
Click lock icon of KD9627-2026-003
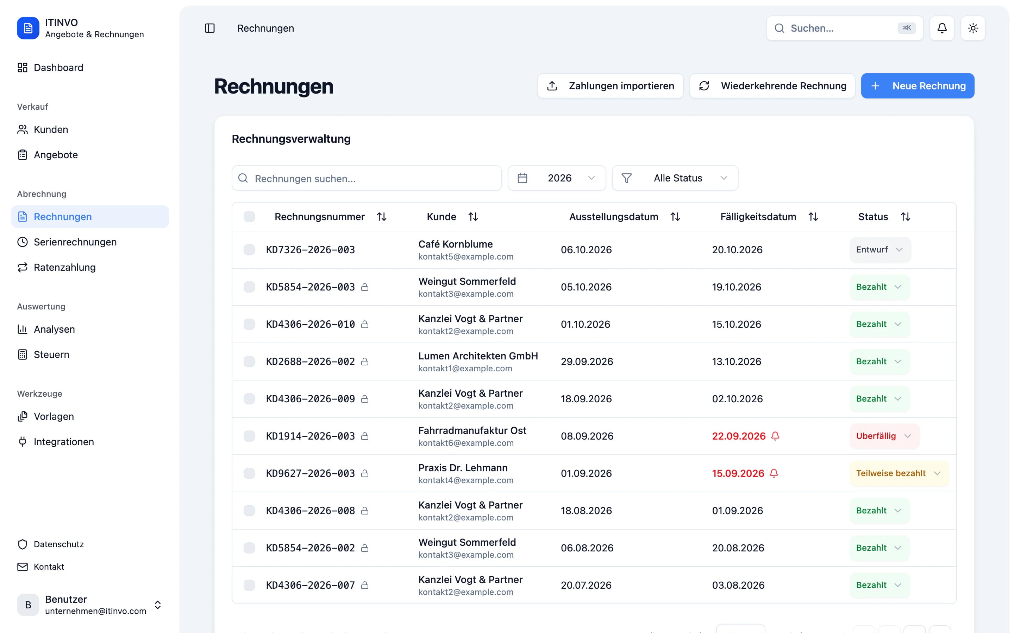pyautogui.click(x=364, y=473)
